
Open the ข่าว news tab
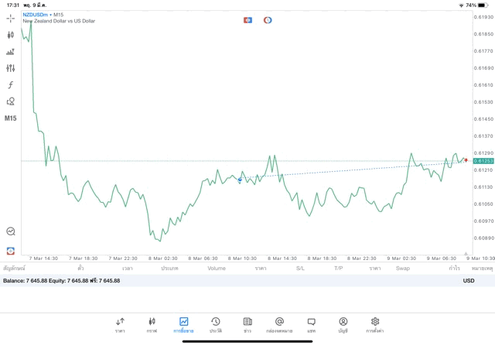coord(247,324)
